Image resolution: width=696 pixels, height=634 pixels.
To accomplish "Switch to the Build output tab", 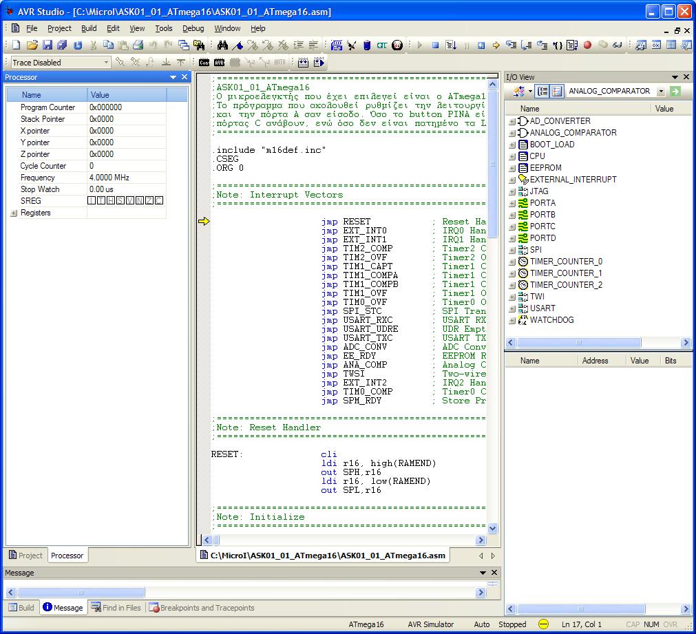I will [21, 608].
